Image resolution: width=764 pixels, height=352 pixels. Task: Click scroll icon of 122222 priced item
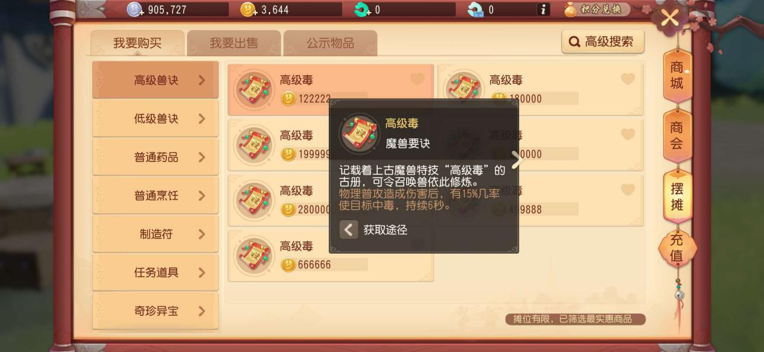[254, 90]
